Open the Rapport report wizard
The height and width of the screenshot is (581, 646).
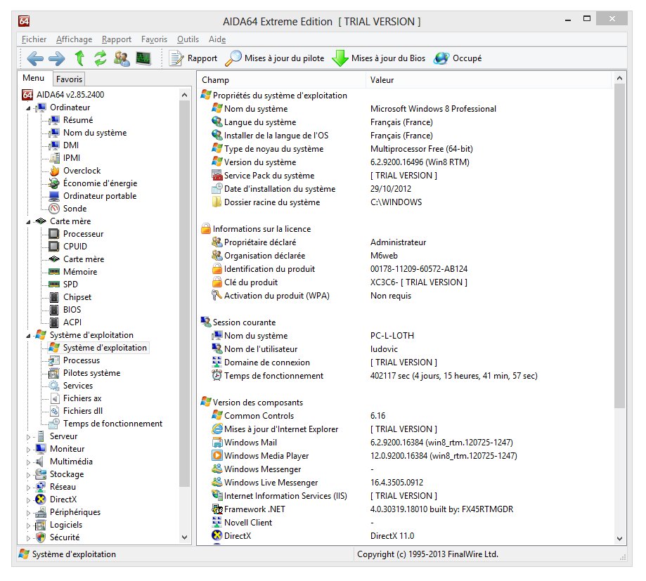[x=193, y=58]
